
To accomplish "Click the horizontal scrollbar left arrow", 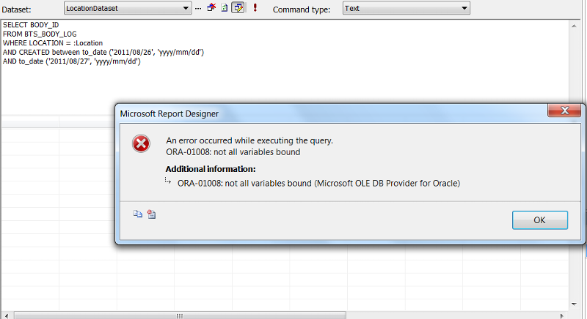I will (7, 315).
